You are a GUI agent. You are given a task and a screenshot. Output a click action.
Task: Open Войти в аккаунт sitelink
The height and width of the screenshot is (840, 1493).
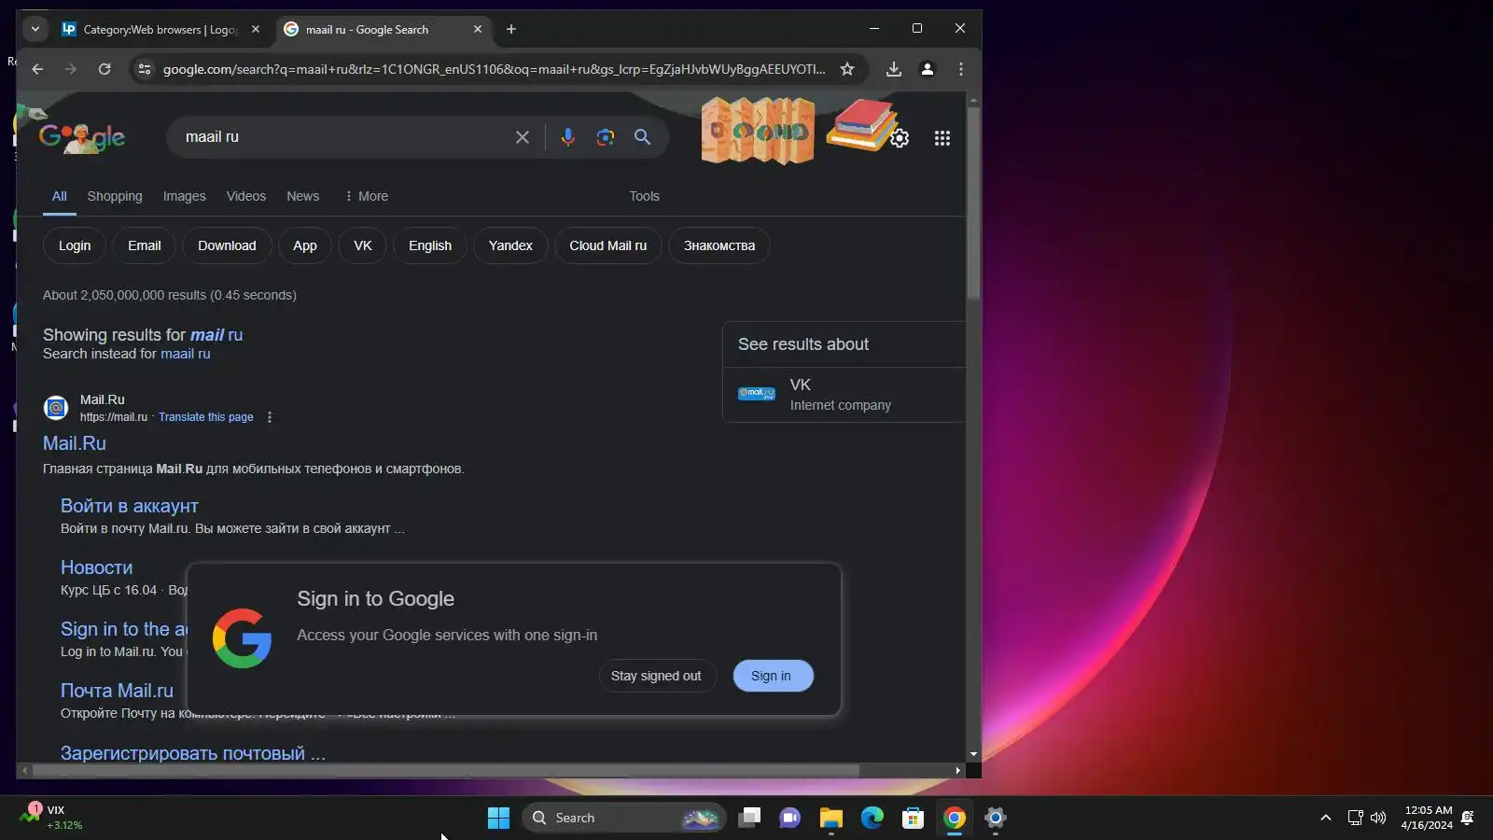coord(130,506)
